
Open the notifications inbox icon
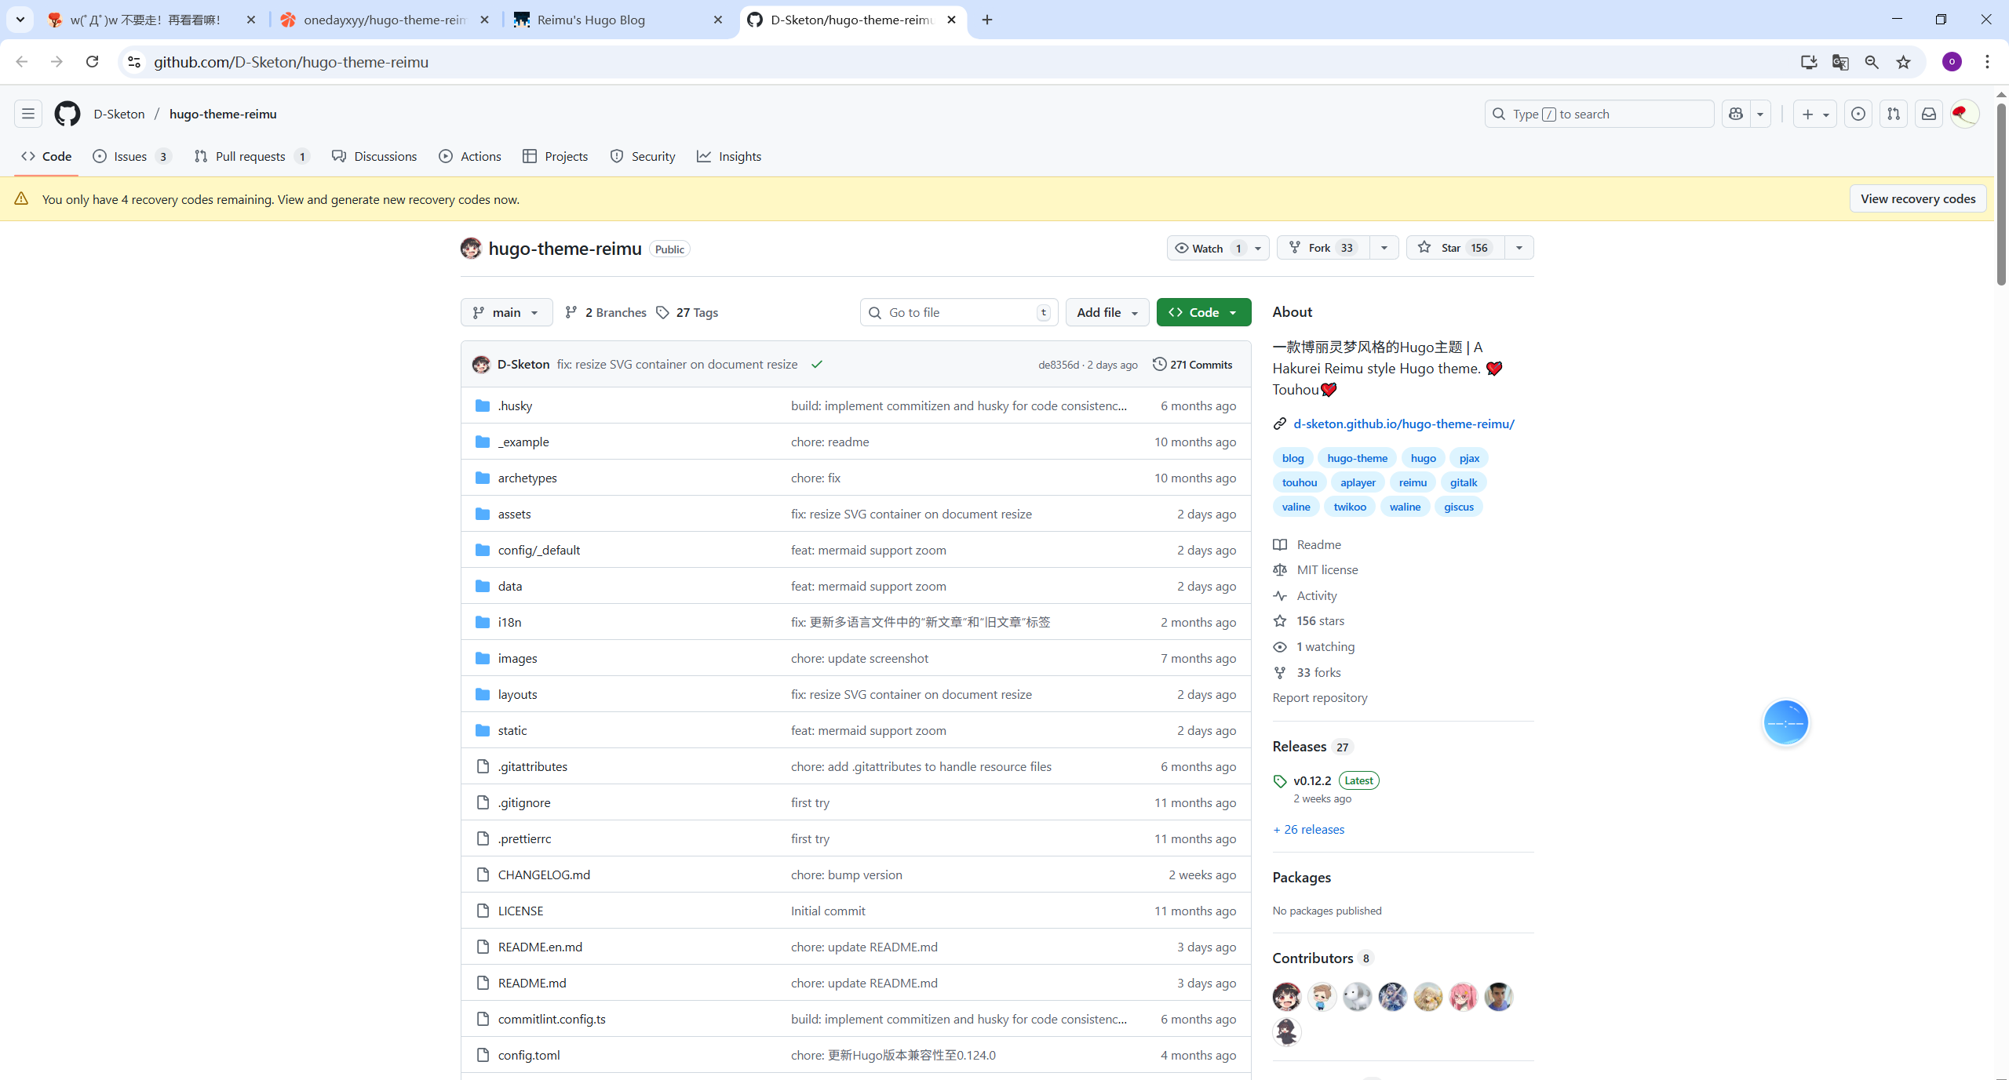[x=1929, y=114]
